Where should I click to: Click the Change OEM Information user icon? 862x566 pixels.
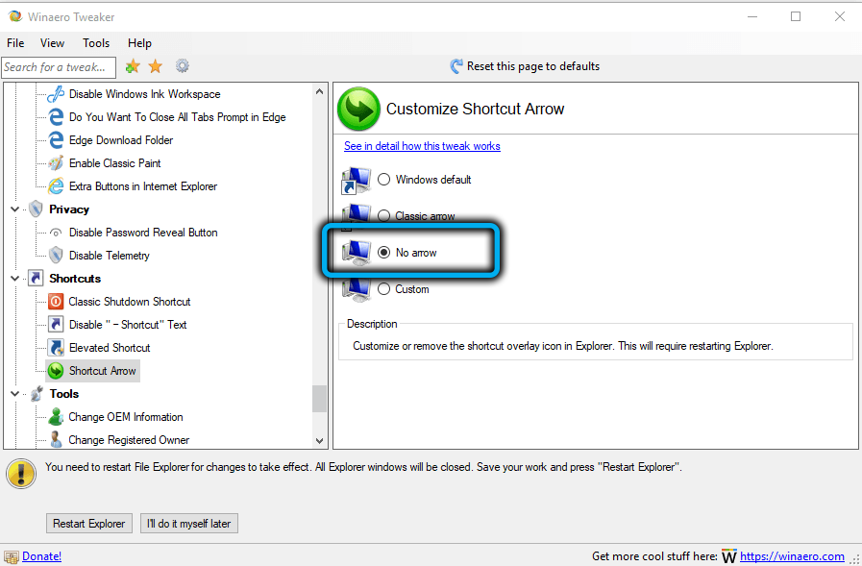point(56,417)
